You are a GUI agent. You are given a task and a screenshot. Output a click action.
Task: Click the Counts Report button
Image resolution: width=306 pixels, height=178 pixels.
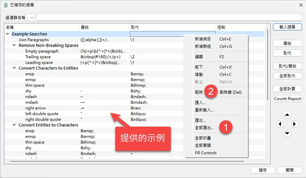287,99
